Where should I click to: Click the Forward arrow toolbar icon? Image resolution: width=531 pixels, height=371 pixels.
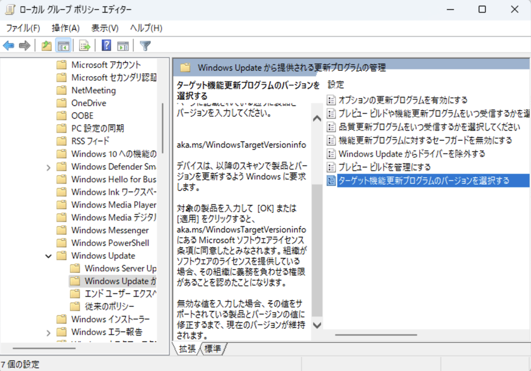point(24,45)
